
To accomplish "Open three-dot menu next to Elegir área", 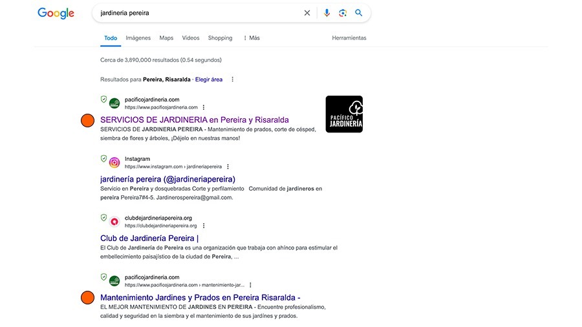I will tap(232, 79).
